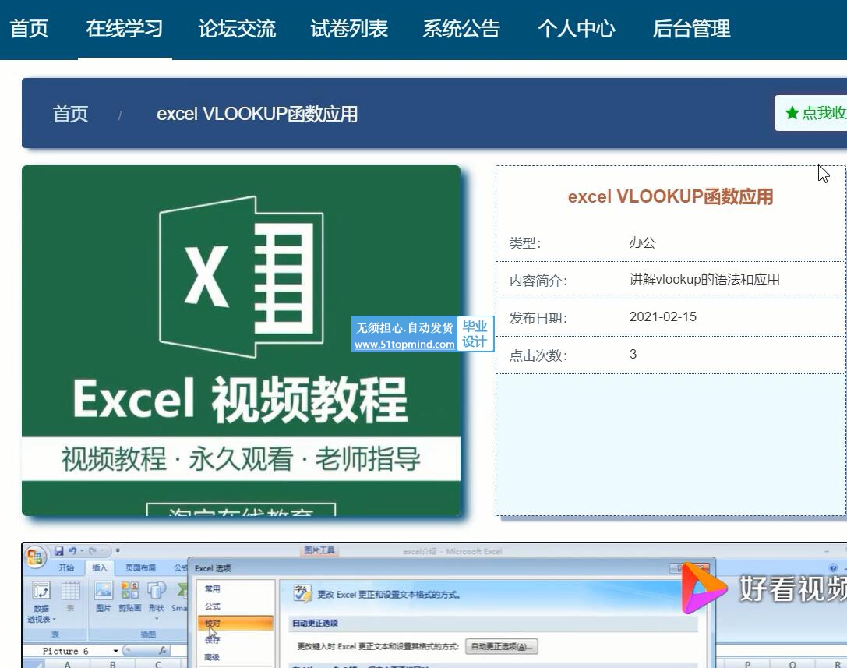Image resolution: width=847 pixels, height=668 pixels.
Task: Click the description 讲解vlookup的语法和应用
Action: tap(704, 279)
